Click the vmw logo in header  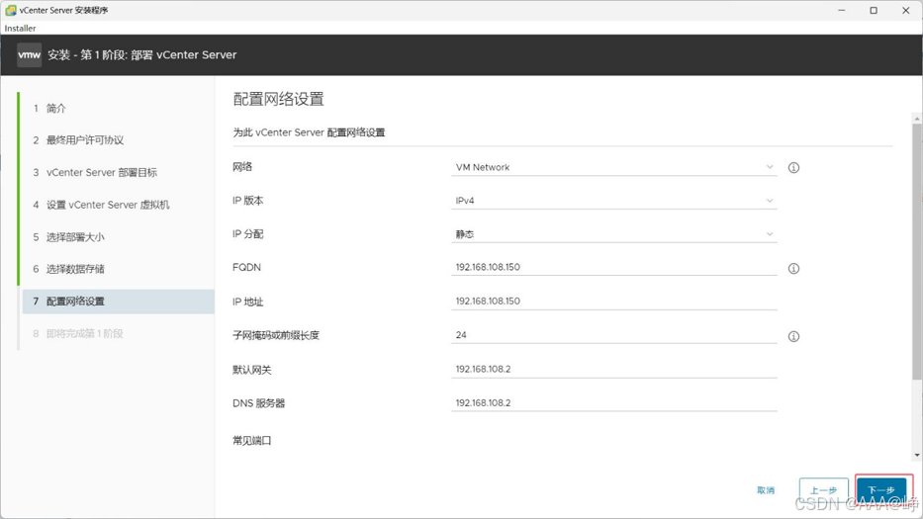(x=29, y=54)
